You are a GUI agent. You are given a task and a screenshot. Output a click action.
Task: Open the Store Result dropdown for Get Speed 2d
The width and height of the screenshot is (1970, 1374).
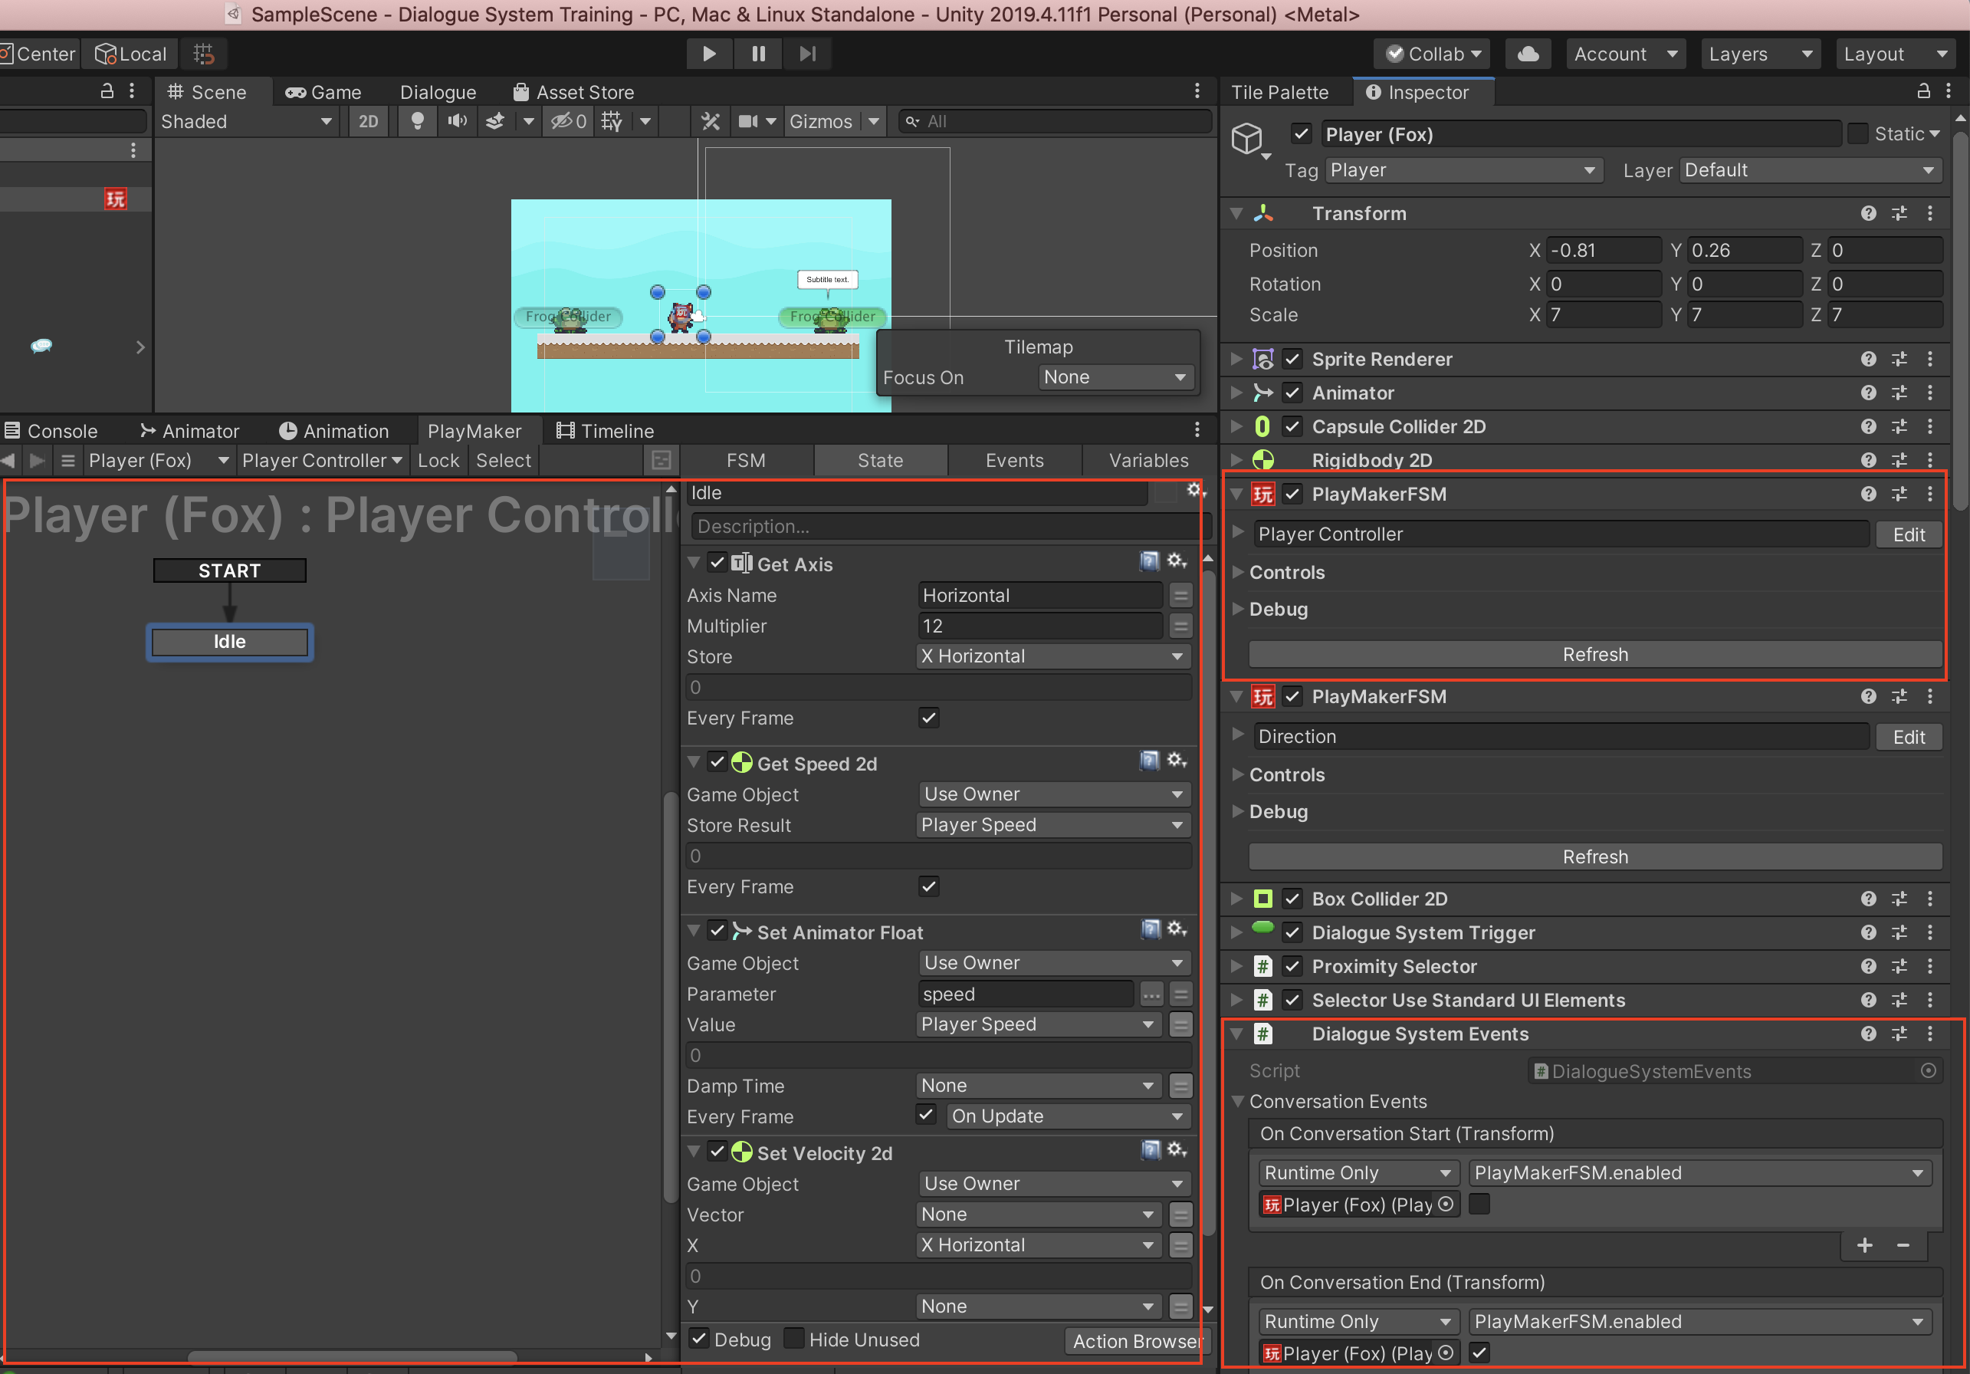[1048, 825]
